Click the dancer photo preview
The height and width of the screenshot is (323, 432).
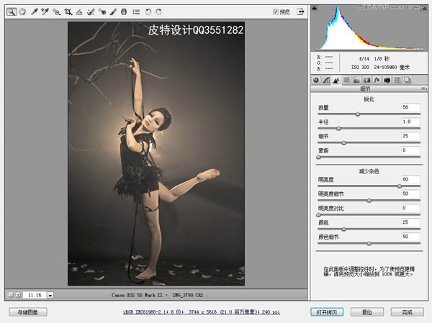click(156, 154)
